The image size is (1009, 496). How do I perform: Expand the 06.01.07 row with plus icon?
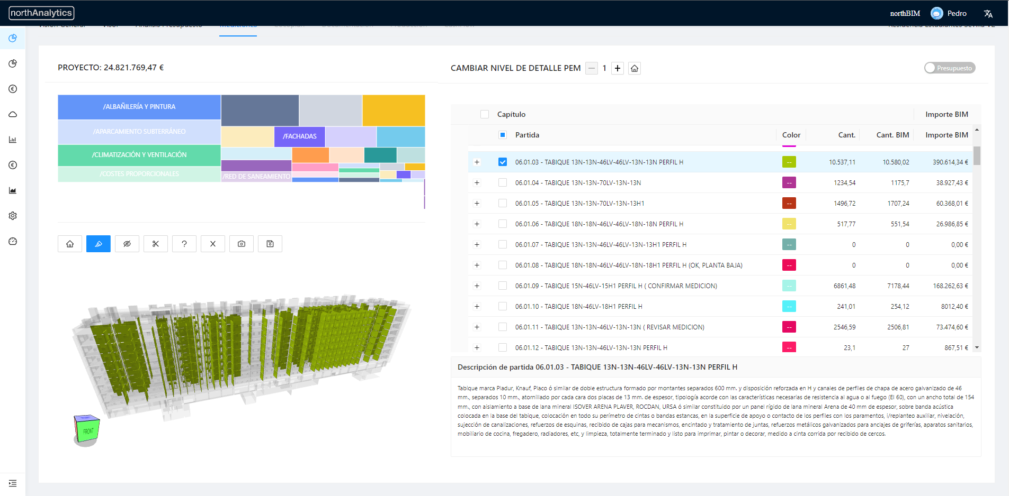point(477,245)
